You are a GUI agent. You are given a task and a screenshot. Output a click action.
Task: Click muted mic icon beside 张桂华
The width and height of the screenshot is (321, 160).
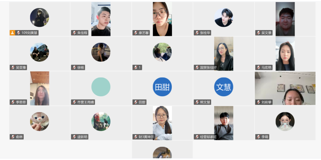click(197, 33)
